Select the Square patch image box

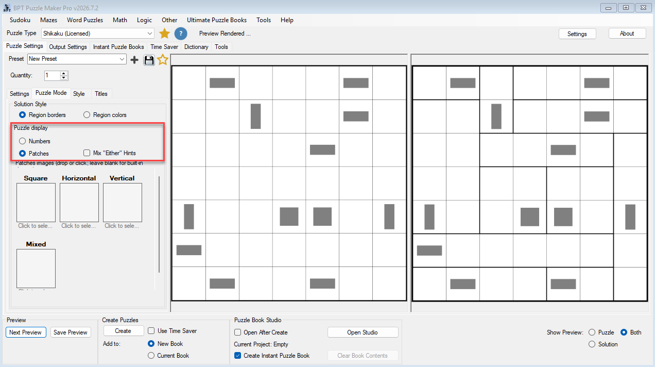36,203
